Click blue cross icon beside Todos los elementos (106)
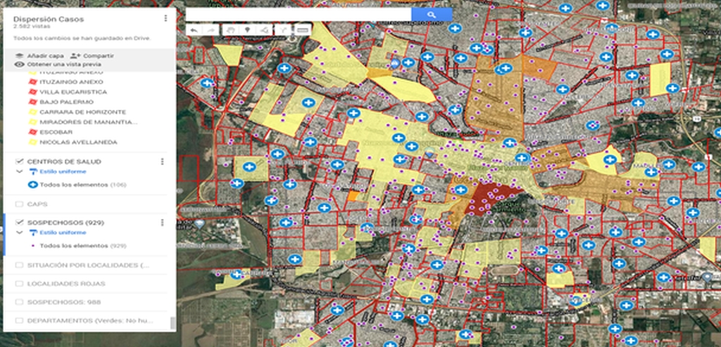The height and width of the screenshot is (347, 721). [32, 184]
